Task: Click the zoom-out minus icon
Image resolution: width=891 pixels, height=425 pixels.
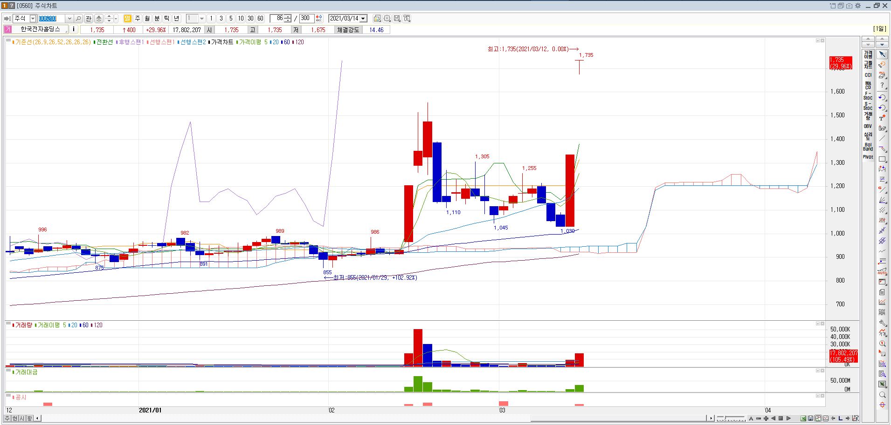Action: (759, 418)
